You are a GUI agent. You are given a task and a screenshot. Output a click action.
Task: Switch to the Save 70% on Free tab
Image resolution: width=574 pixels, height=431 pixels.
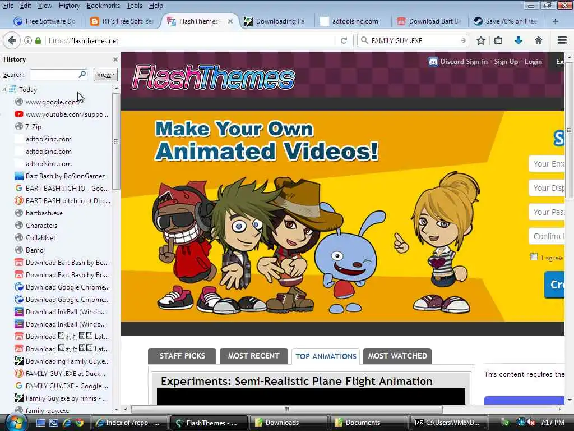pyautogui.click(x=506, y=21)
